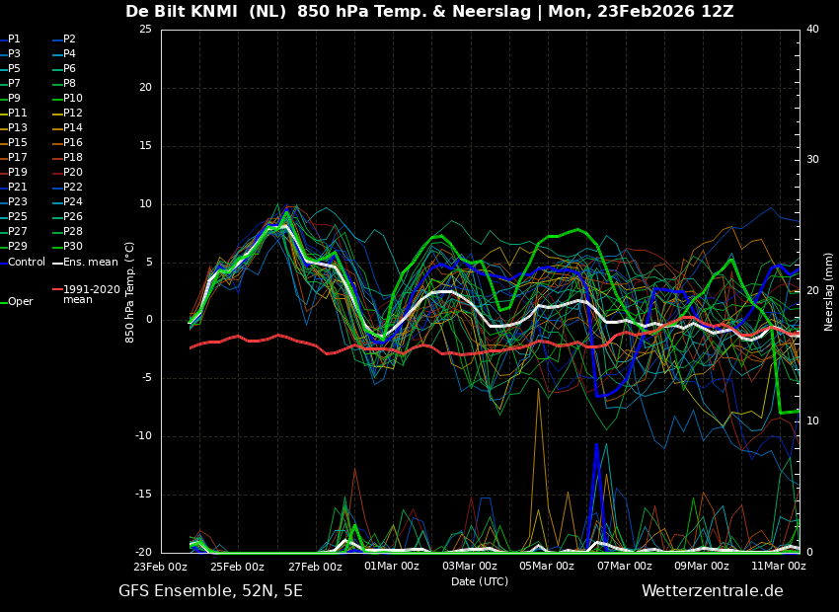Click the GFS Ensemble, 52N, 5E caption

(x=210, y=591)
